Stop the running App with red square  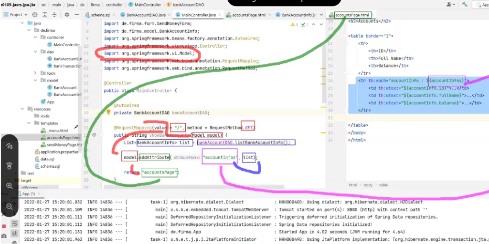point(4,226)
